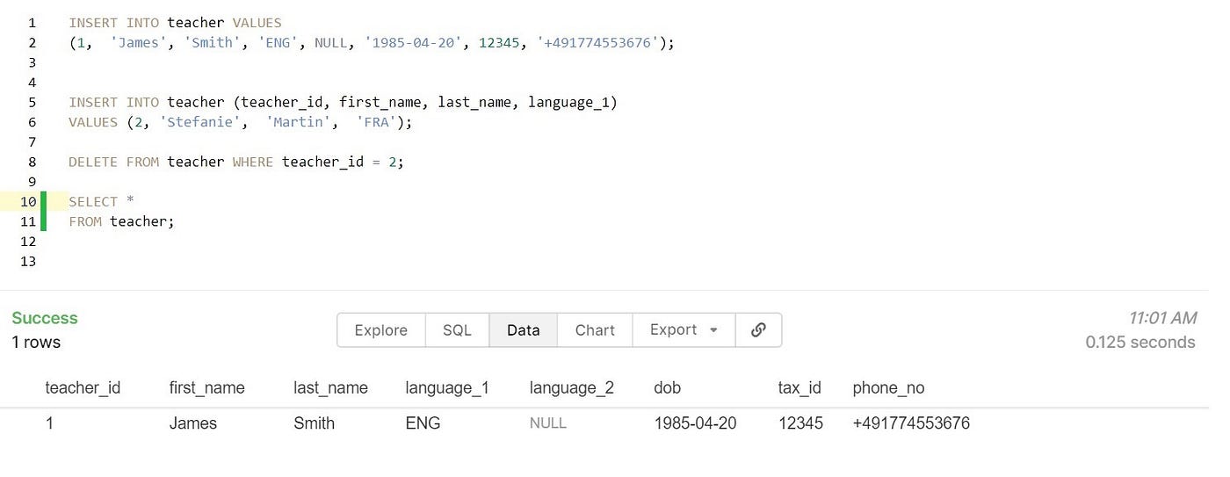
Task: Click the DELETE FROM teacher statement line
Action: coord(236,162)
